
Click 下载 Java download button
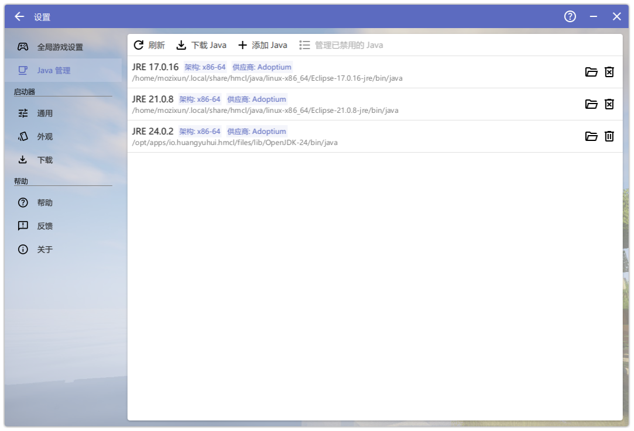[201, 45]
